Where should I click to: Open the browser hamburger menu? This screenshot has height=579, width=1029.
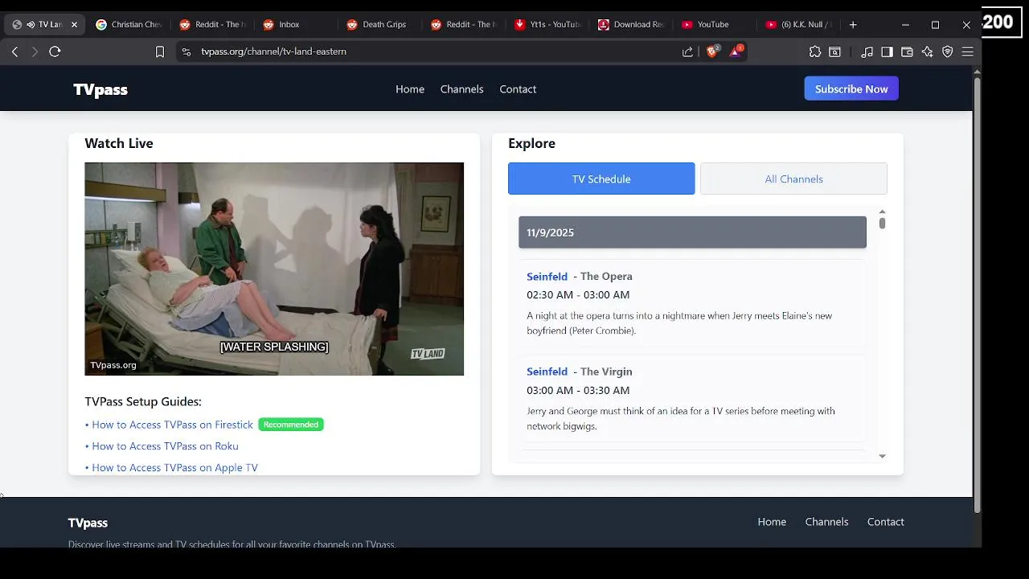tap(968, 51)
